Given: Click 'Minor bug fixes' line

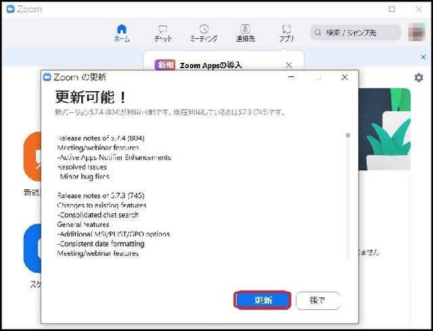Looking at the screenshot, I should coord(84,176).
